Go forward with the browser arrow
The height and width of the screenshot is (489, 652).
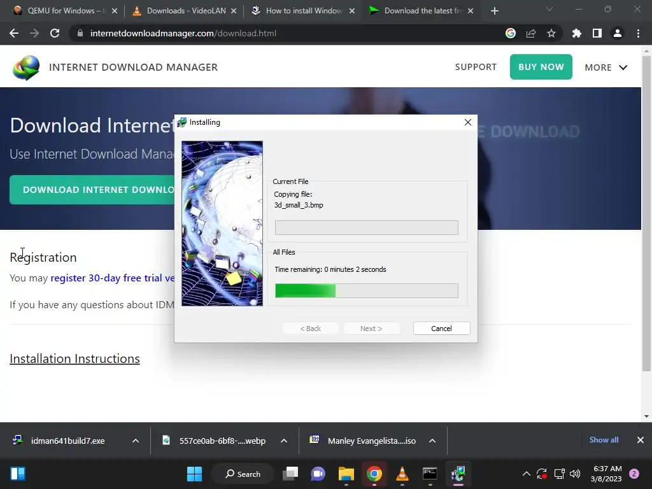click(34, 33)
